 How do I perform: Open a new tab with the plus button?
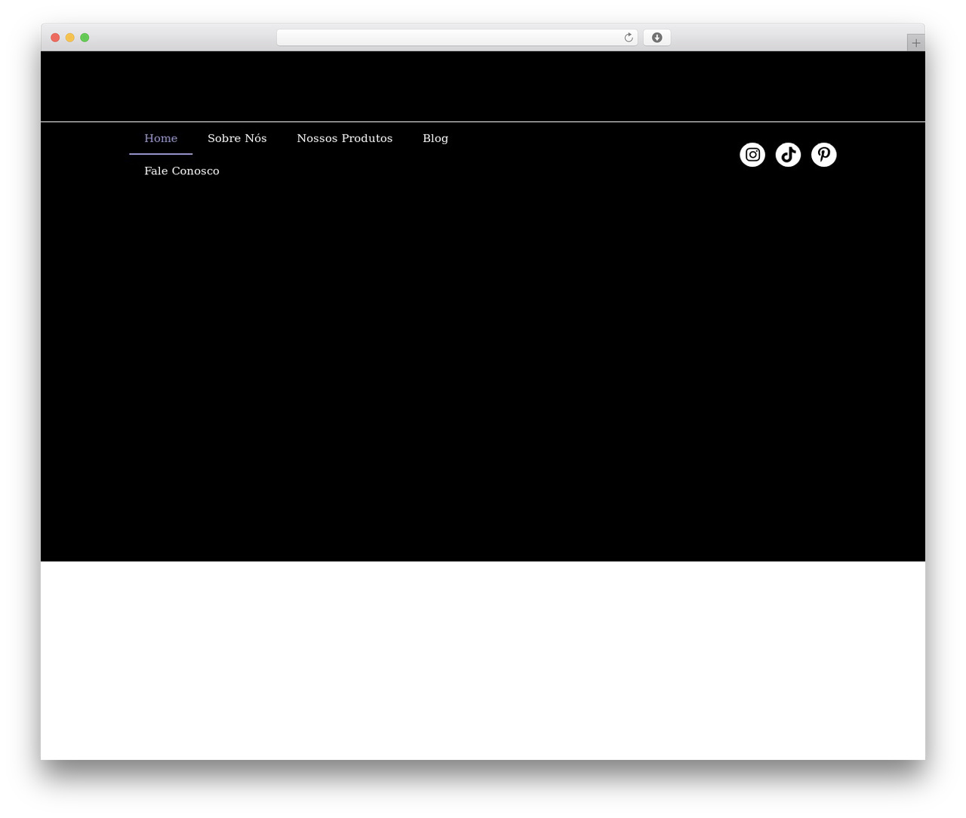click(x=916, y=43)
